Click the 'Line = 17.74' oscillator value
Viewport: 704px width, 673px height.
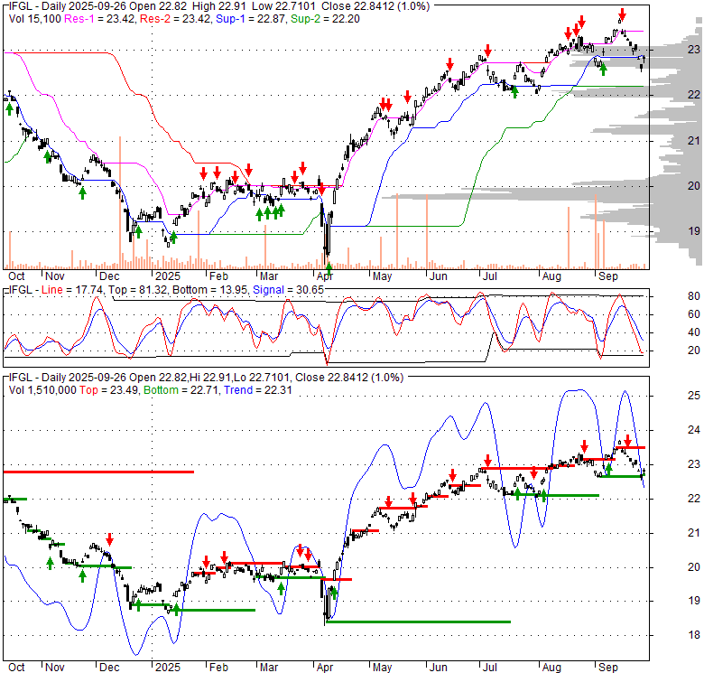pos(72,290)
